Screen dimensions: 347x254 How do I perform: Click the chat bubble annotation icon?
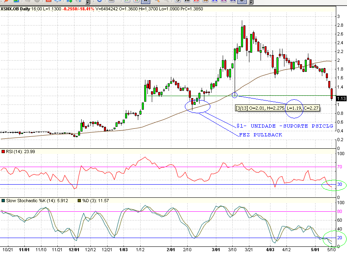[58, 2]
